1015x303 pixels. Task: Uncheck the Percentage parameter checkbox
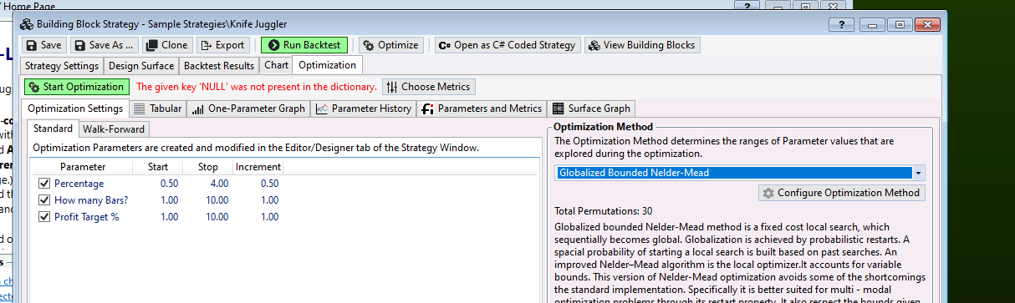(44, 183)
